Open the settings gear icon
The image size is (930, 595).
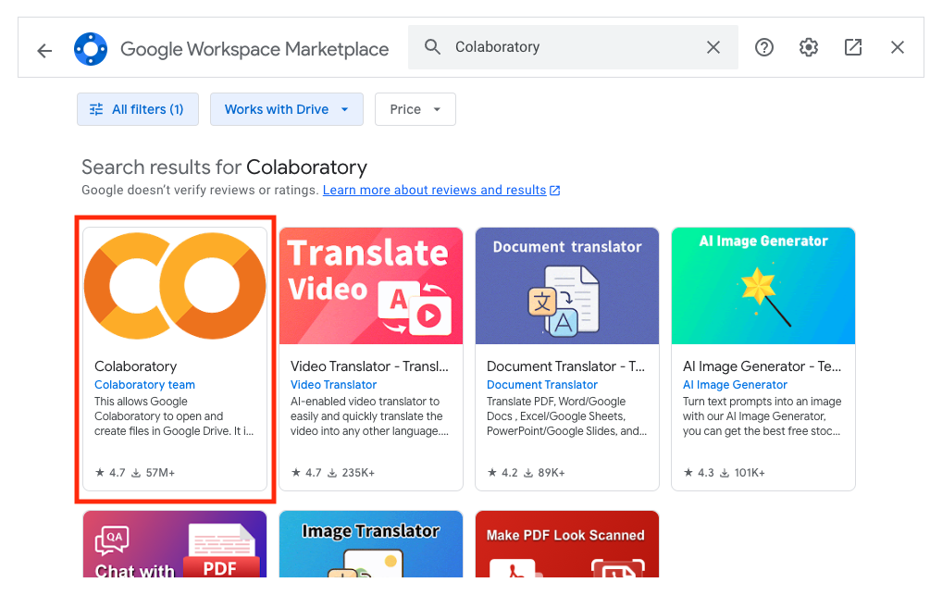[x=809, y=47]
